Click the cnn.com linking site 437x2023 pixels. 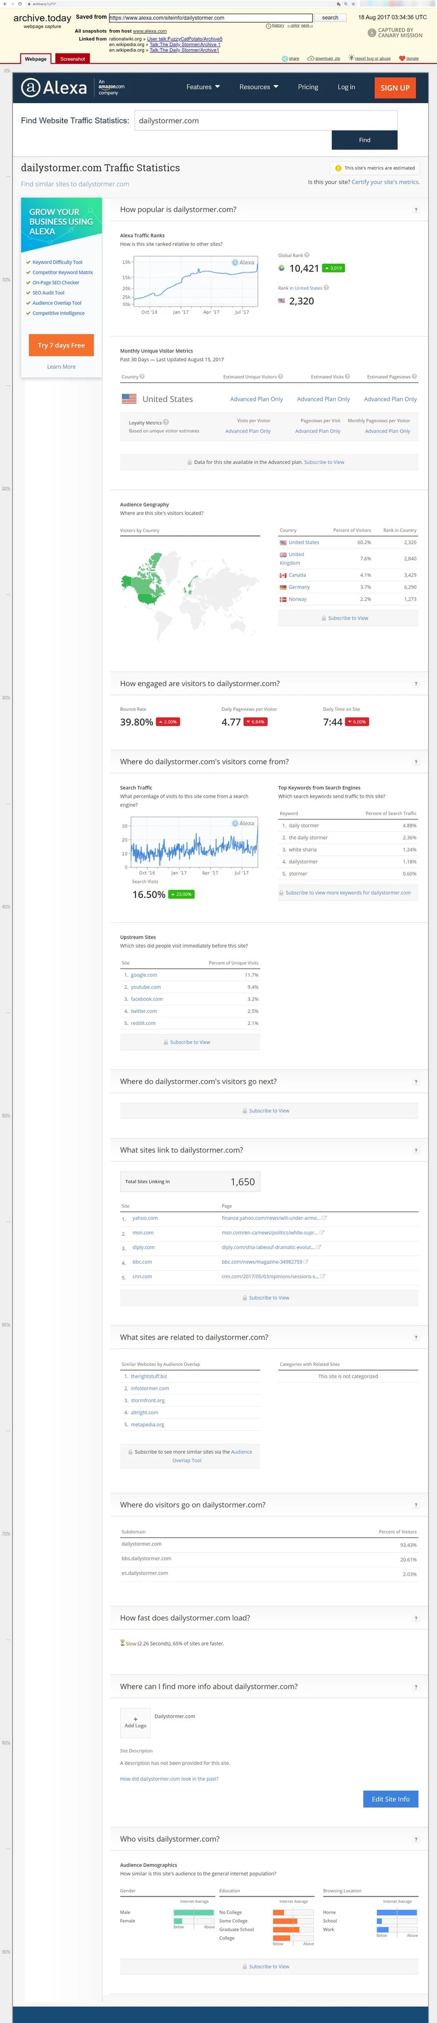pyautogui.click(x=141, y=1277)
